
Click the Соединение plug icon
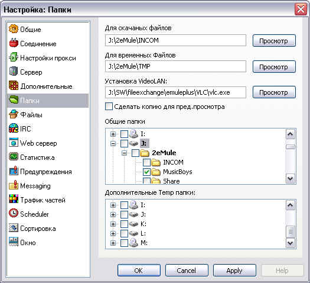pos(14,43)
